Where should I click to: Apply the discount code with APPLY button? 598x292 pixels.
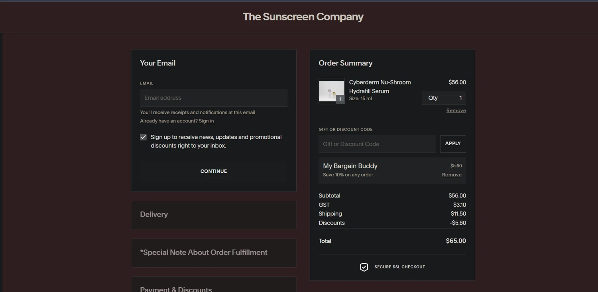[453, 144]
